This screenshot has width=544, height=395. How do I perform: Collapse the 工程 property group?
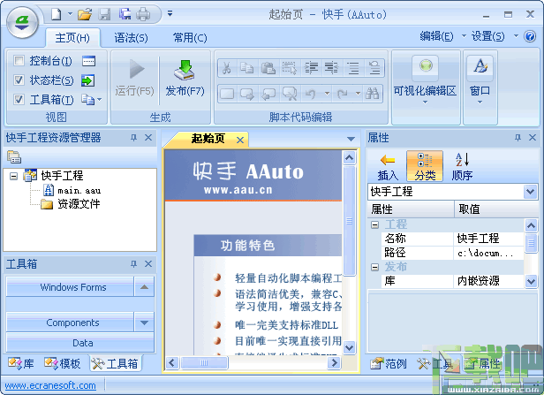(x=374, y=225)
